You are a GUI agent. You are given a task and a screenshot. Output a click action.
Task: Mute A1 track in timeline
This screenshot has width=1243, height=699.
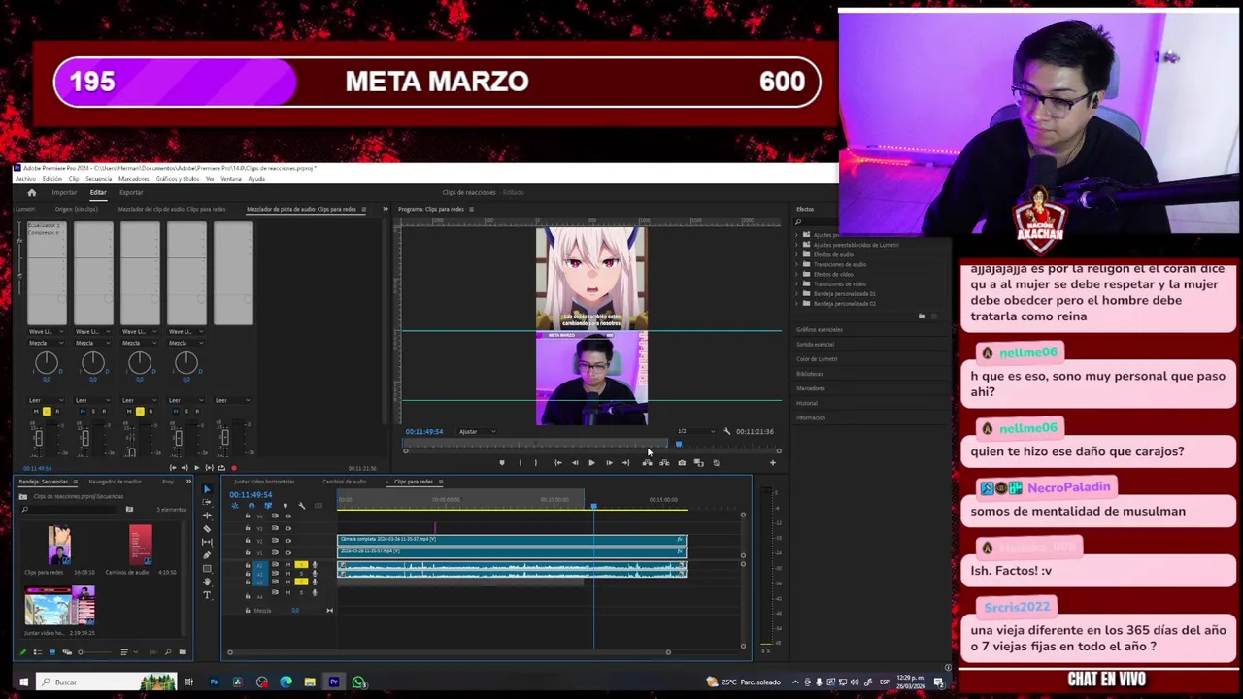[x=287, y=564]
